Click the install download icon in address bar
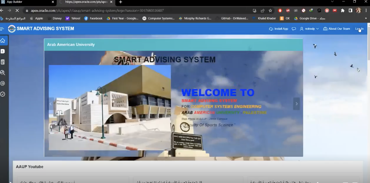The height and width of the screenshot is (183, 370). click(254, 11)
